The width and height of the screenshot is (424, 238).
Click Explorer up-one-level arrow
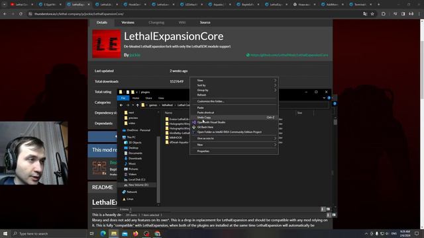click(137, 105)
